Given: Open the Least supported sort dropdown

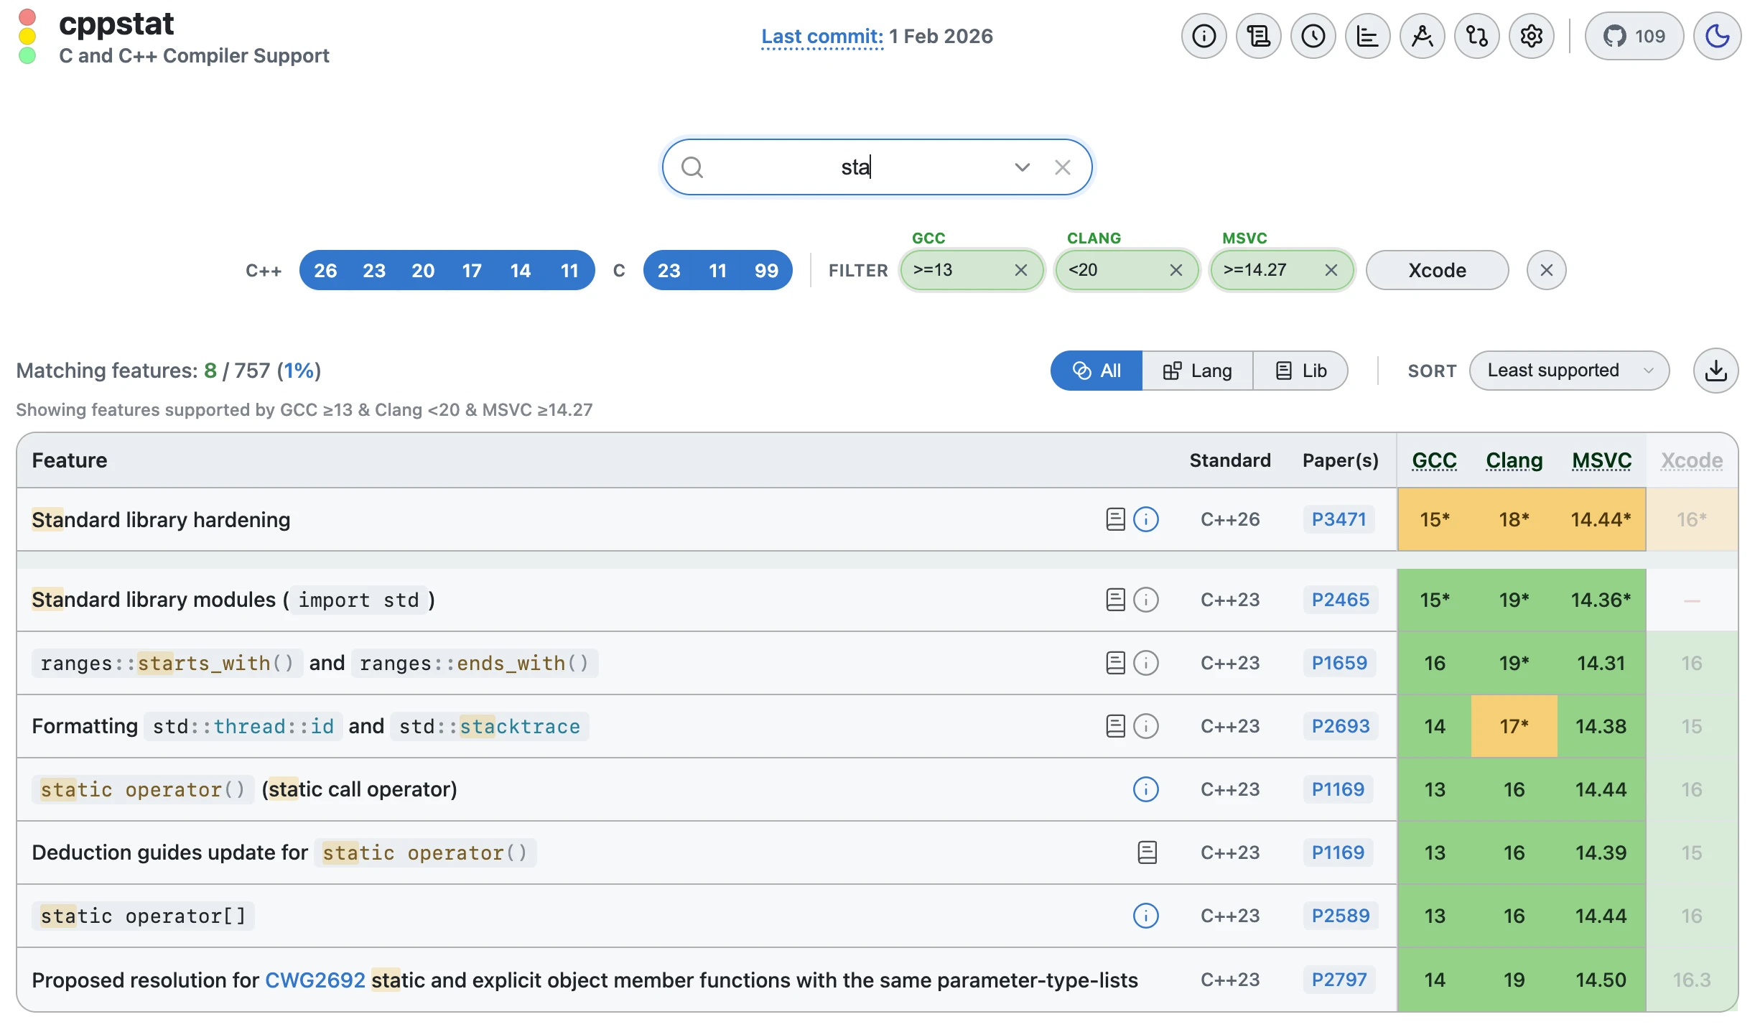Looking at the screenshot, I should point(1569,371).
